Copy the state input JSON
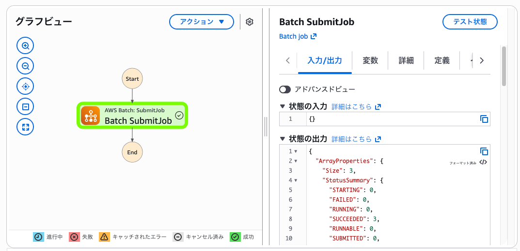 tap(484, 119)
